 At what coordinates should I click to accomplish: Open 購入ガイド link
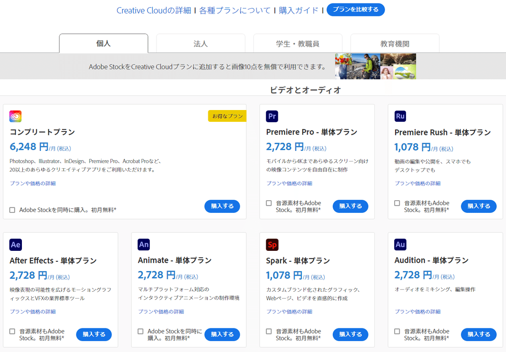[x=299, y=11]
